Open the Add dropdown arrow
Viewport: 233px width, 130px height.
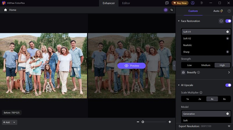click(x=14, y=122)
